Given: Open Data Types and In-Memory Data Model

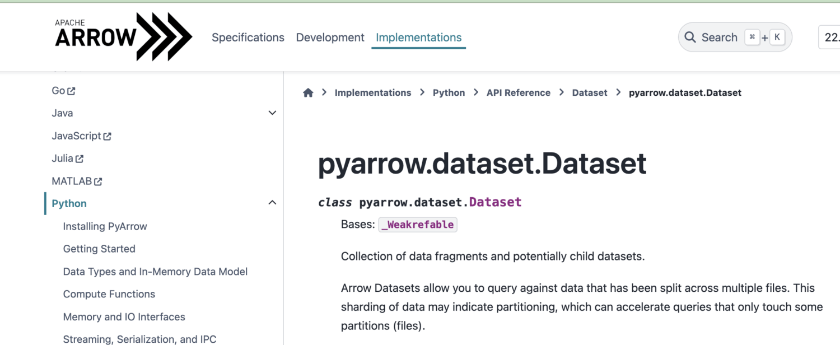Looking at the screenshot, I should pyautogui.click(x=155, y=272).
